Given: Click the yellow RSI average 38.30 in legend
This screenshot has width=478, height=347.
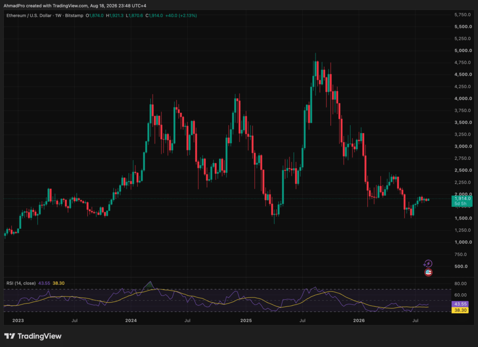Looking at the screenshot, I should 58,283.
